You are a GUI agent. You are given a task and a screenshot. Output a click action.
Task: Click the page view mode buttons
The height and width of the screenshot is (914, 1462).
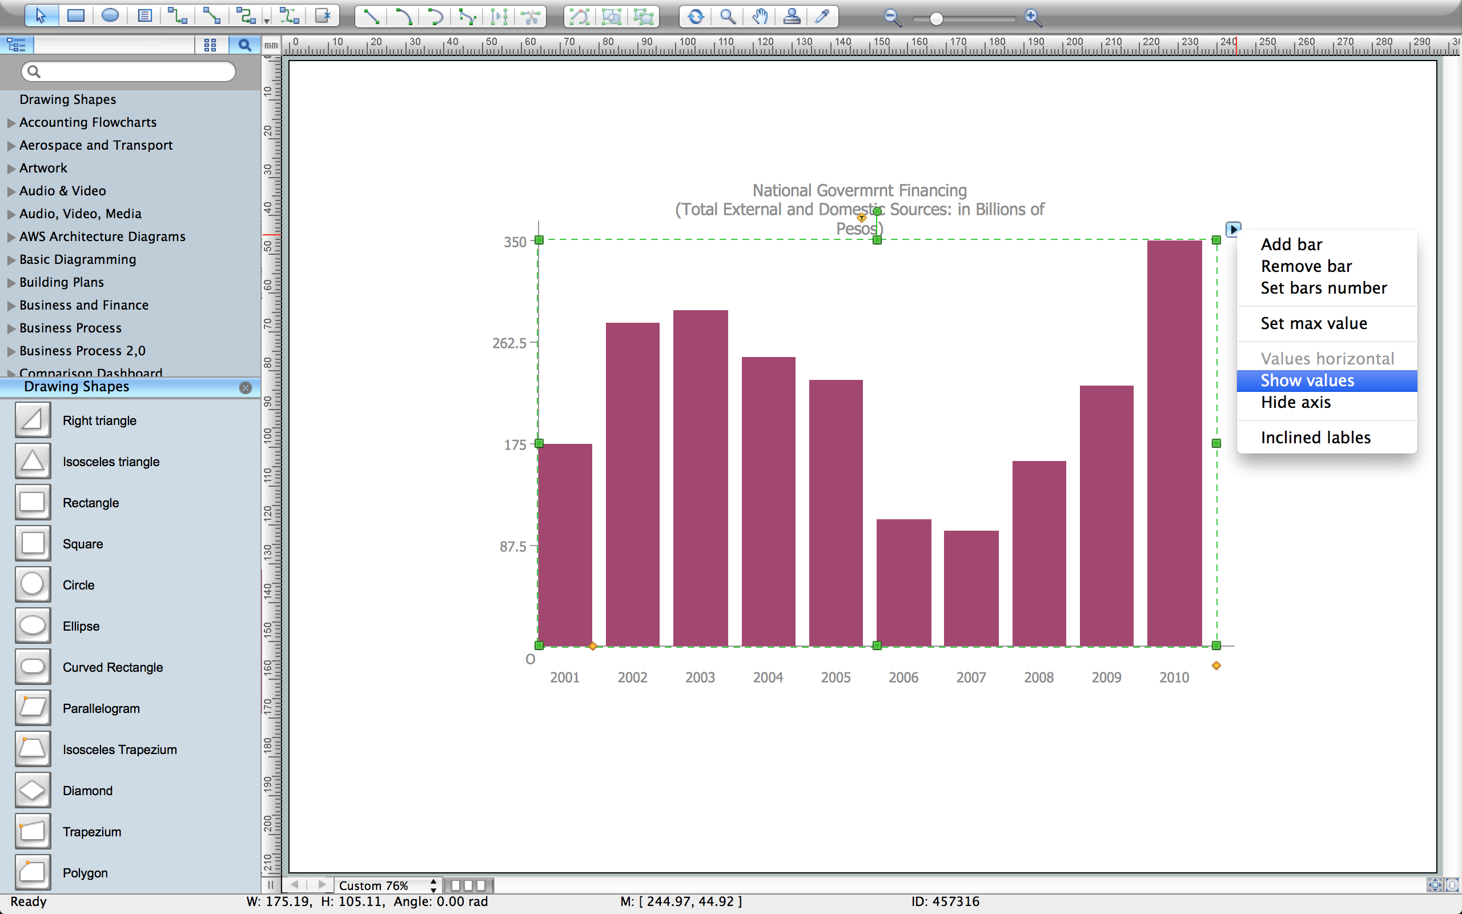pos(468,885)
